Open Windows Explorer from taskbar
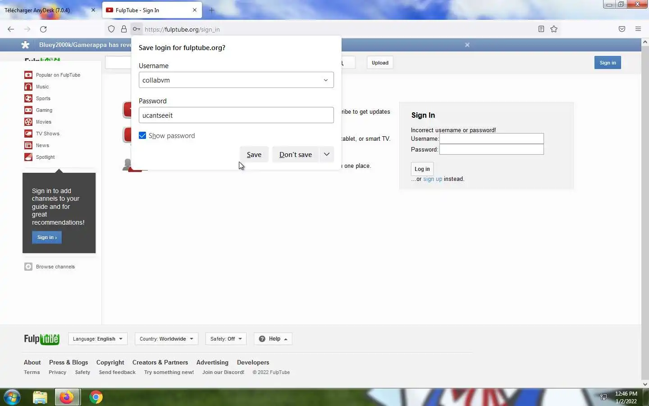Image resolution: width=649 pixels, height=406 pixels. click(40, 397)
